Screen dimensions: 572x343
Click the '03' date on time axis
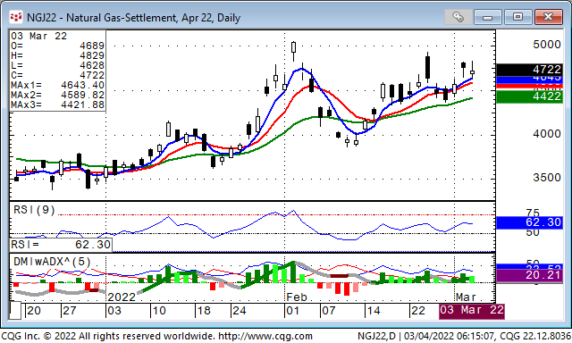pos(114,311)
